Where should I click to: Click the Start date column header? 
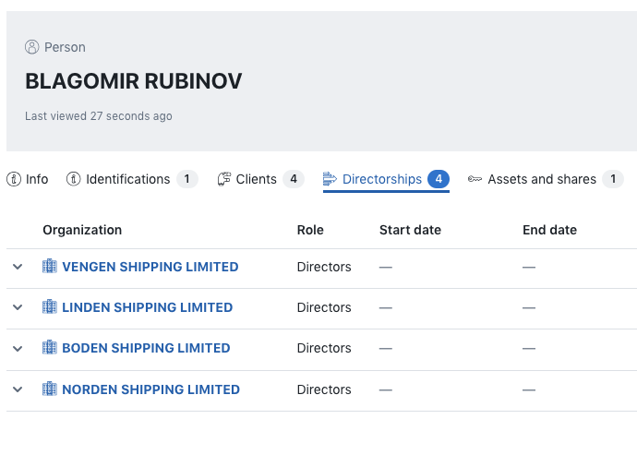tap(410, 230)
